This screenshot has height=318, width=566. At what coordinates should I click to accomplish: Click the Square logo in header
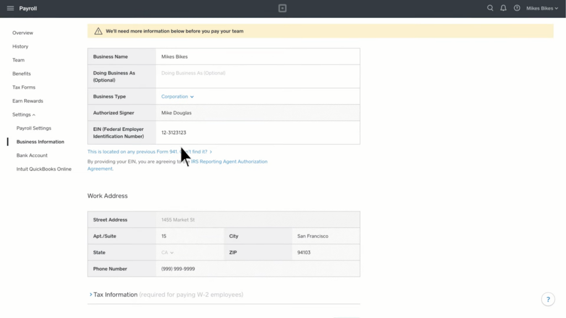point(282,8)
